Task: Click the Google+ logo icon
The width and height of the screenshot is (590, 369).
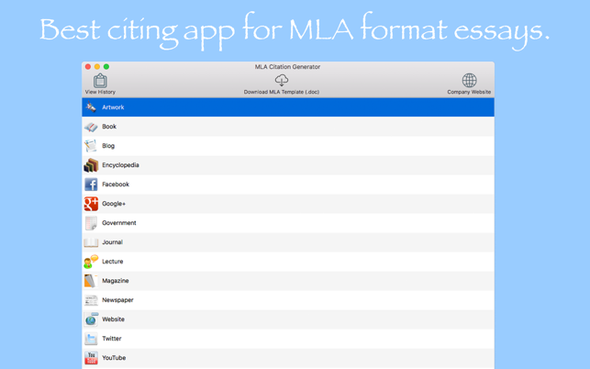Action: click(x=91, y=204)
